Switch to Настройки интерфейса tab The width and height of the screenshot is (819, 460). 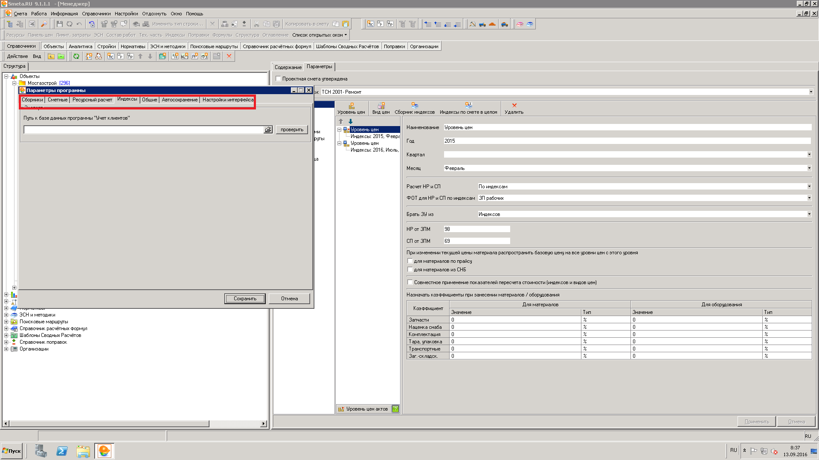[x=228, y=100]
